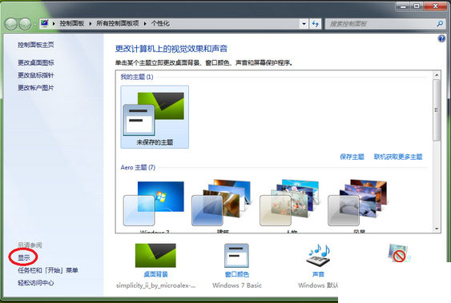Screen dimensions: 451x303
Task: Open 更改桌面图标 link
Action: point(36,62)
